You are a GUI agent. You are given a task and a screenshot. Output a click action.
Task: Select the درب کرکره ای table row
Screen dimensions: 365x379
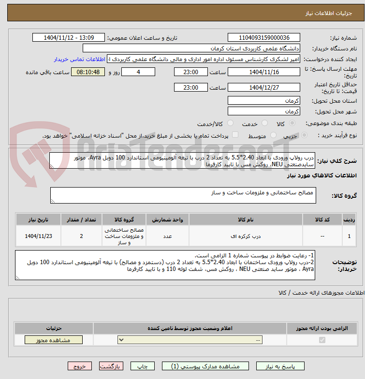click(186, 236)
